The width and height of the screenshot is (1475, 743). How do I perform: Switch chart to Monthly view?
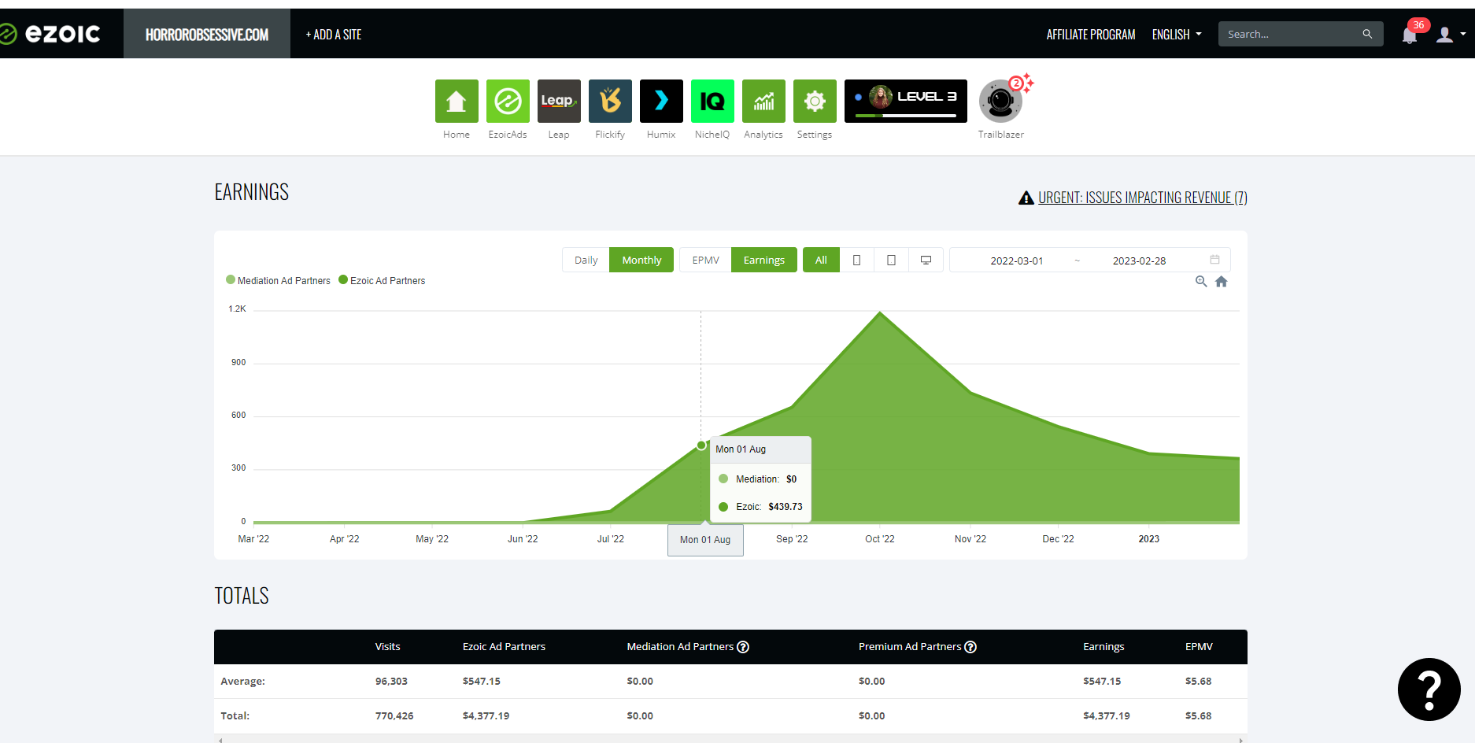(x=641, y=260)
